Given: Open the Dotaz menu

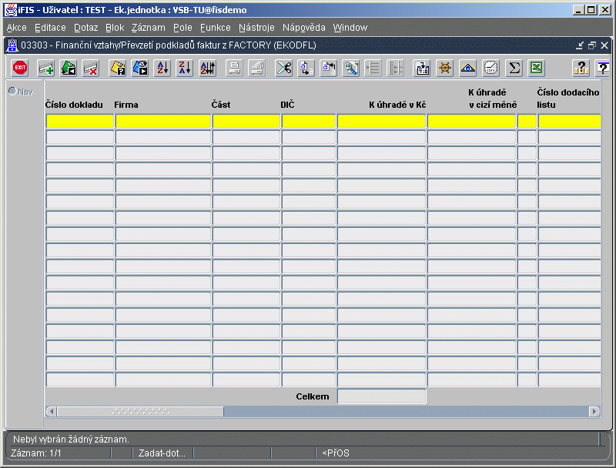Looking at the screenshot, I should 85,28.
